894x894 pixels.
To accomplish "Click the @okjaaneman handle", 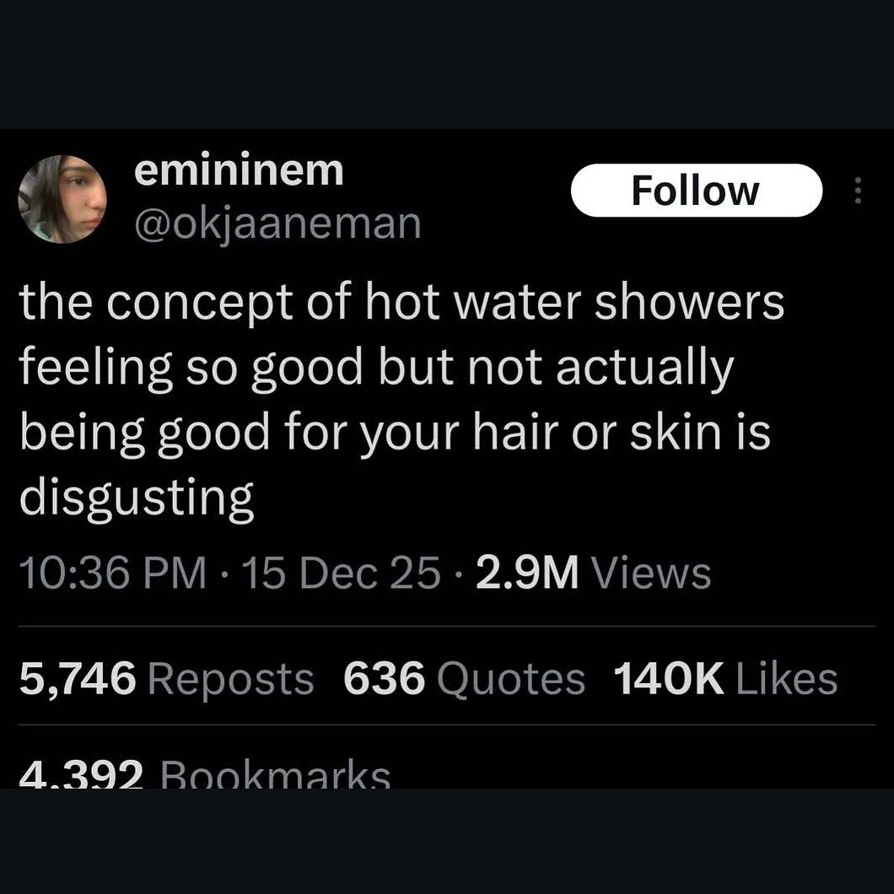I will [277, 223].
